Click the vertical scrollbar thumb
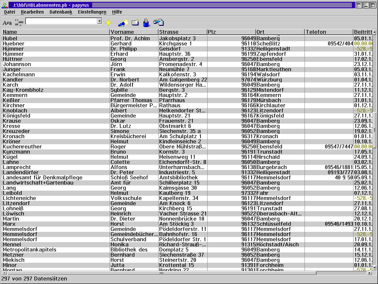 374,130
